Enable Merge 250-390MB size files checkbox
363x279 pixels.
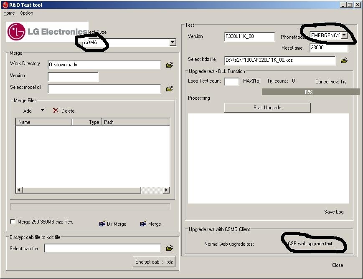tap(13, 222)
